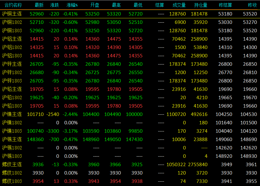The image size is (260, 186).
Task: Select the 沪锡主连 contract row
Action: tap(130, 139)
